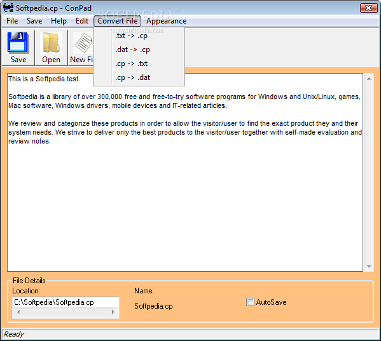Image resolution: width=381 pixels, height=341 pixels.
Task: Click the ConPad application icon in title bar
Action: tap(8, 8)
